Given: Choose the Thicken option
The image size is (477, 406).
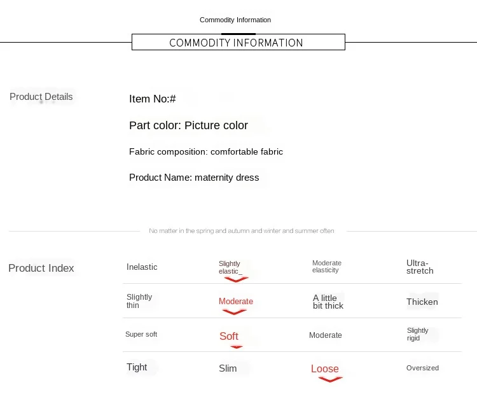Looking at the screenshot, I should click(422, 302).
